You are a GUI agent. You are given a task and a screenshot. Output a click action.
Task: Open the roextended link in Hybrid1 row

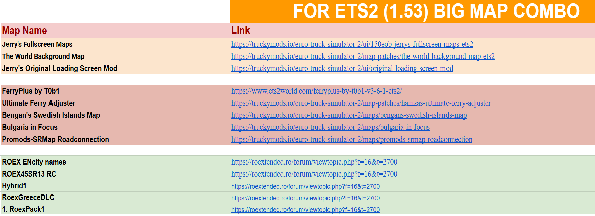(x=305, y=186)
